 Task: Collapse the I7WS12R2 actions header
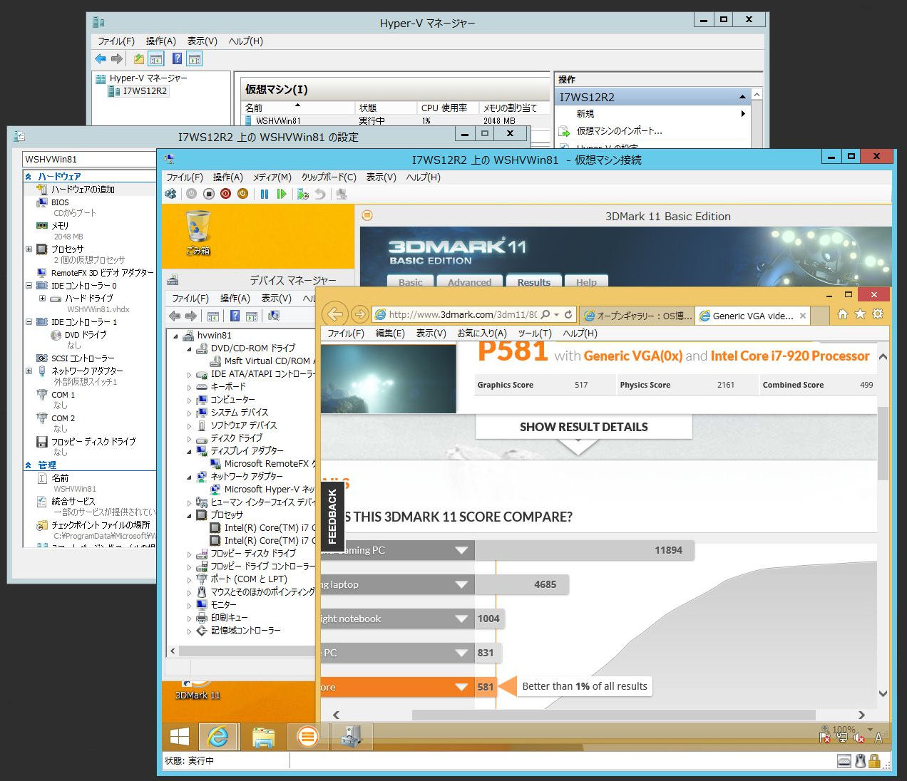742,97
